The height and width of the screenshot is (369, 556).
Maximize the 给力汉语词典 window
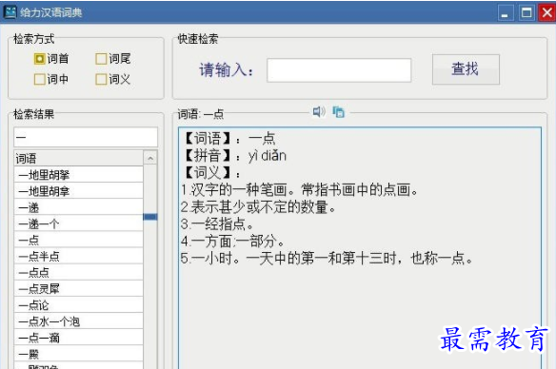tap(526, 13)
